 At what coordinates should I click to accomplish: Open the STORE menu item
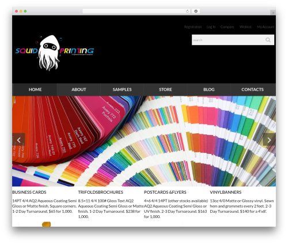click(165, 89)
